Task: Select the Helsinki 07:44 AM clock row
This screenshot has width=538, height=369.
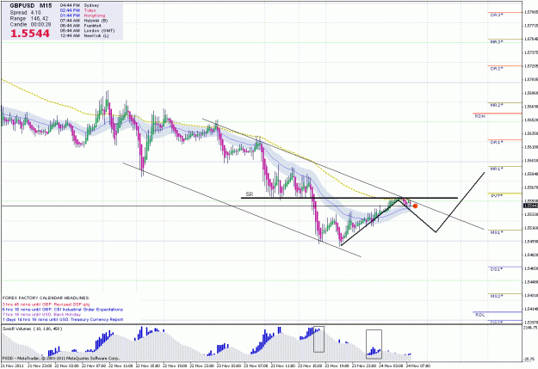Action: pos(83,21)
